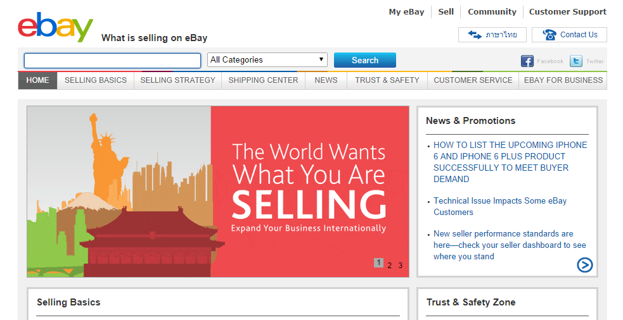Show banner slide 2
The image size is (623, 320).
tap(389, 265)
